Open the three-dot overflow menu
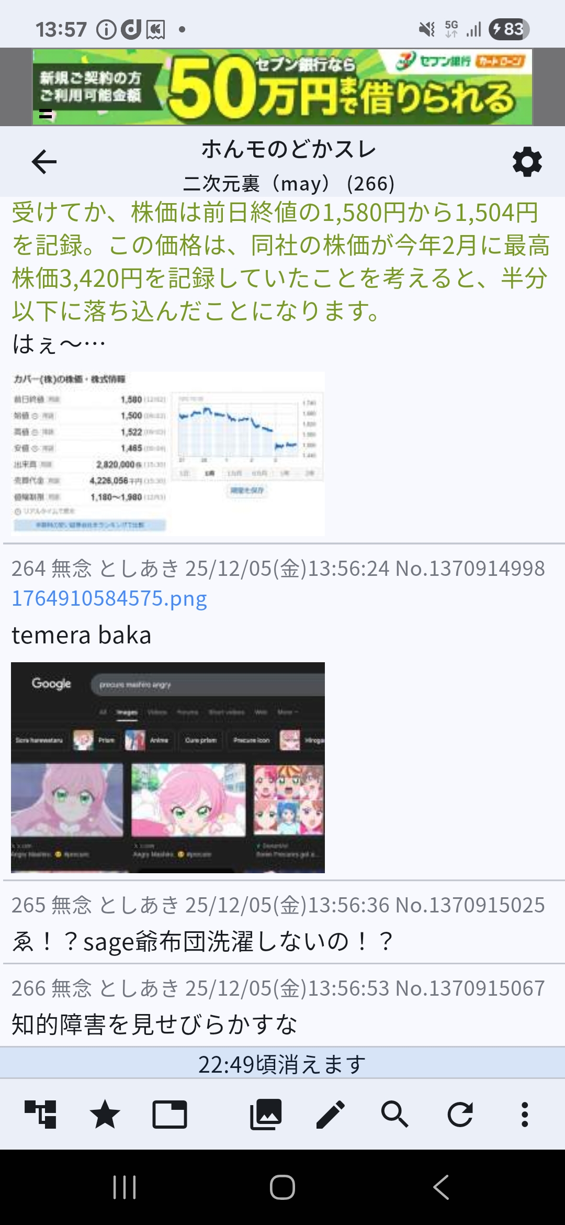Image resolution: width=565 pixels, height=1225 pixels. point(525,1114)
